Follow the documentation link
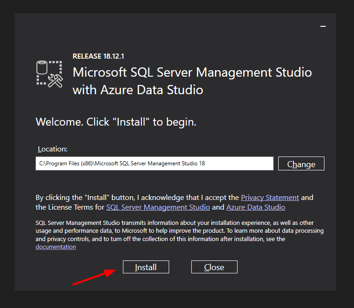Viewport: 354px width, 308px height. click(56, 247)
